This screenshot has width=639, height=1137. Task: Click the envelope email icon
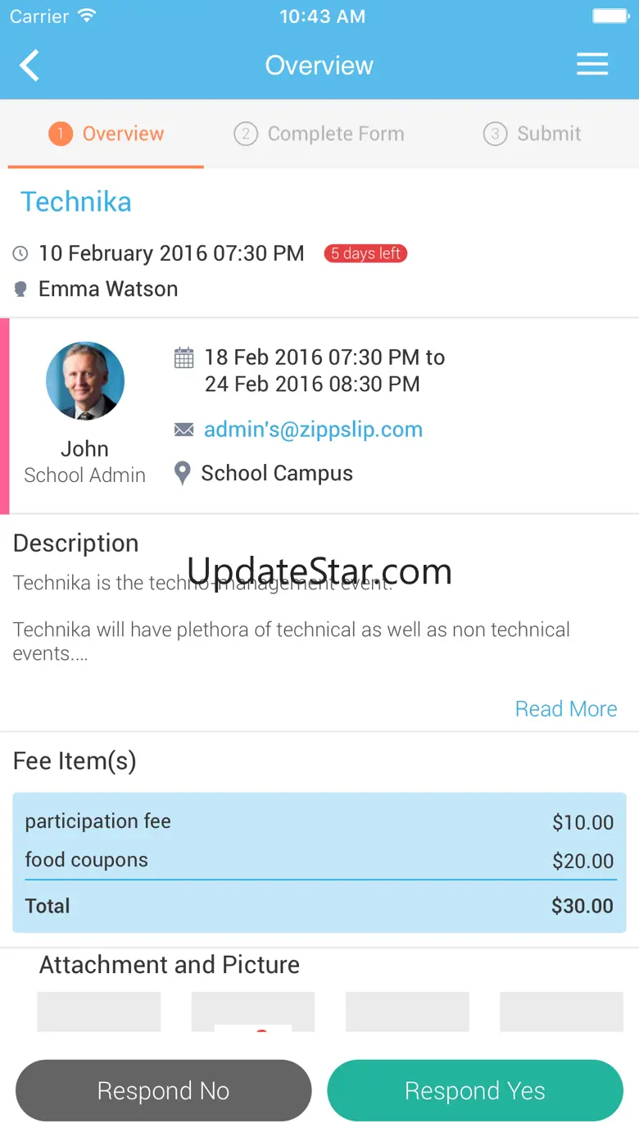(x=184, y=430)
